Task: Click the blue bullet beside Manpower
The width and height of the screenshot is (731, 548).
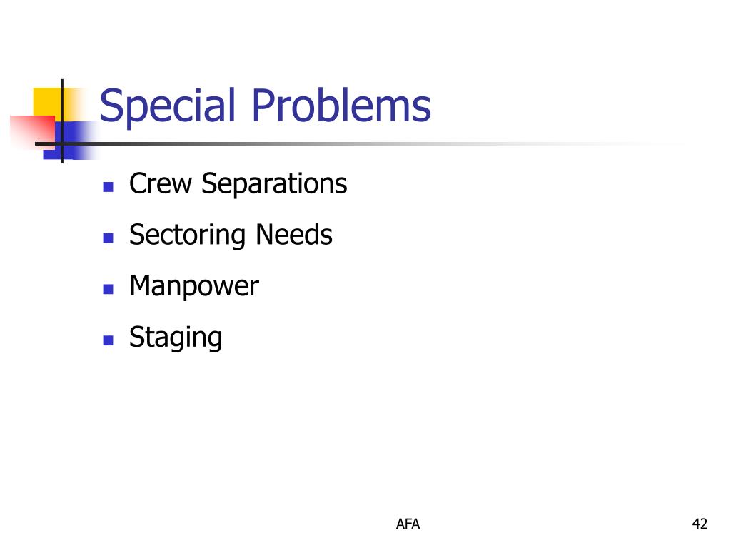Action: 109,290
